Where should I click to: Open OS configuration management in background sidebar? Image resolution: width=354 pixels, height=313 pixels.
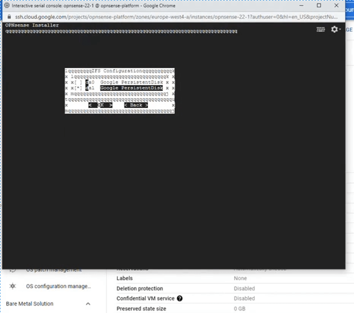click(x=58, y=286)
